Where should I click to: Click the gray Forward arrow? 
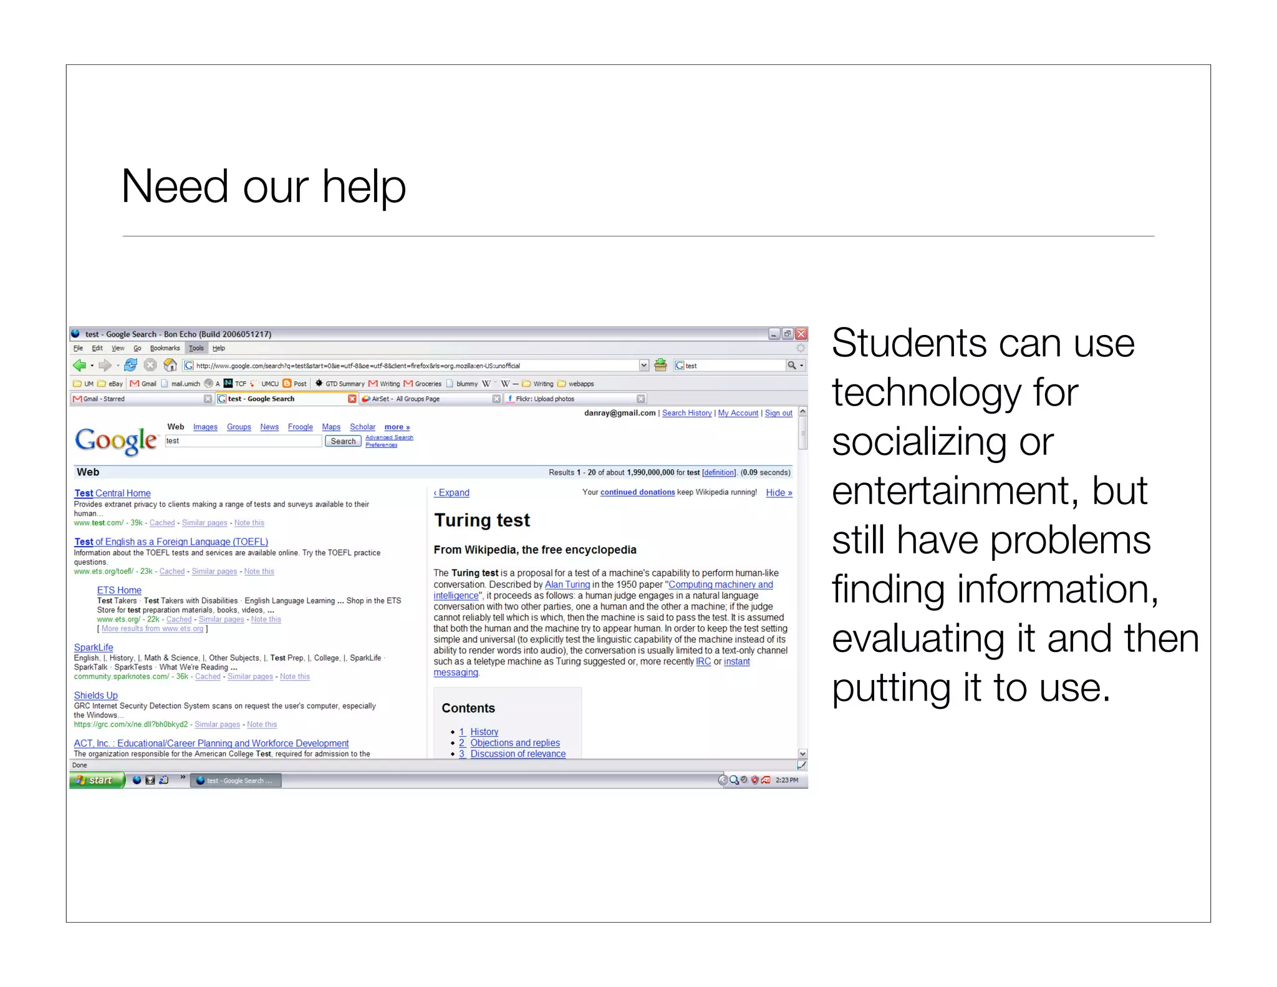tap(105, 366)
